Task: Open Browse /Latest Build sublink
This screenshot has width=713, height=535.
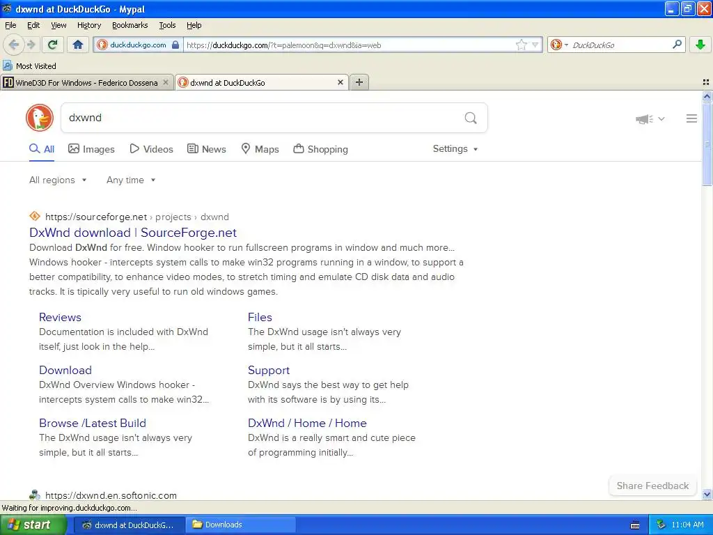Action: click(x=93, y=423)
